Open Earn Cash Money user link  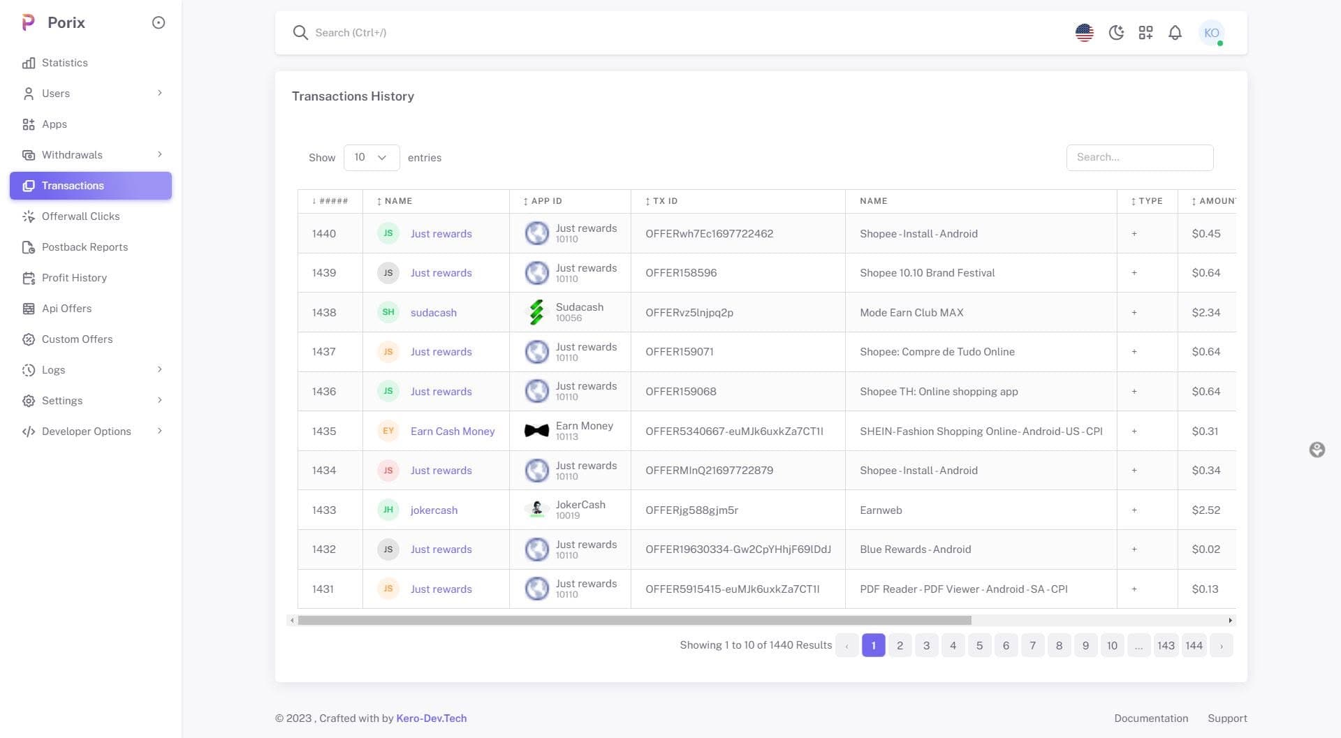click(x=453, y=431)
